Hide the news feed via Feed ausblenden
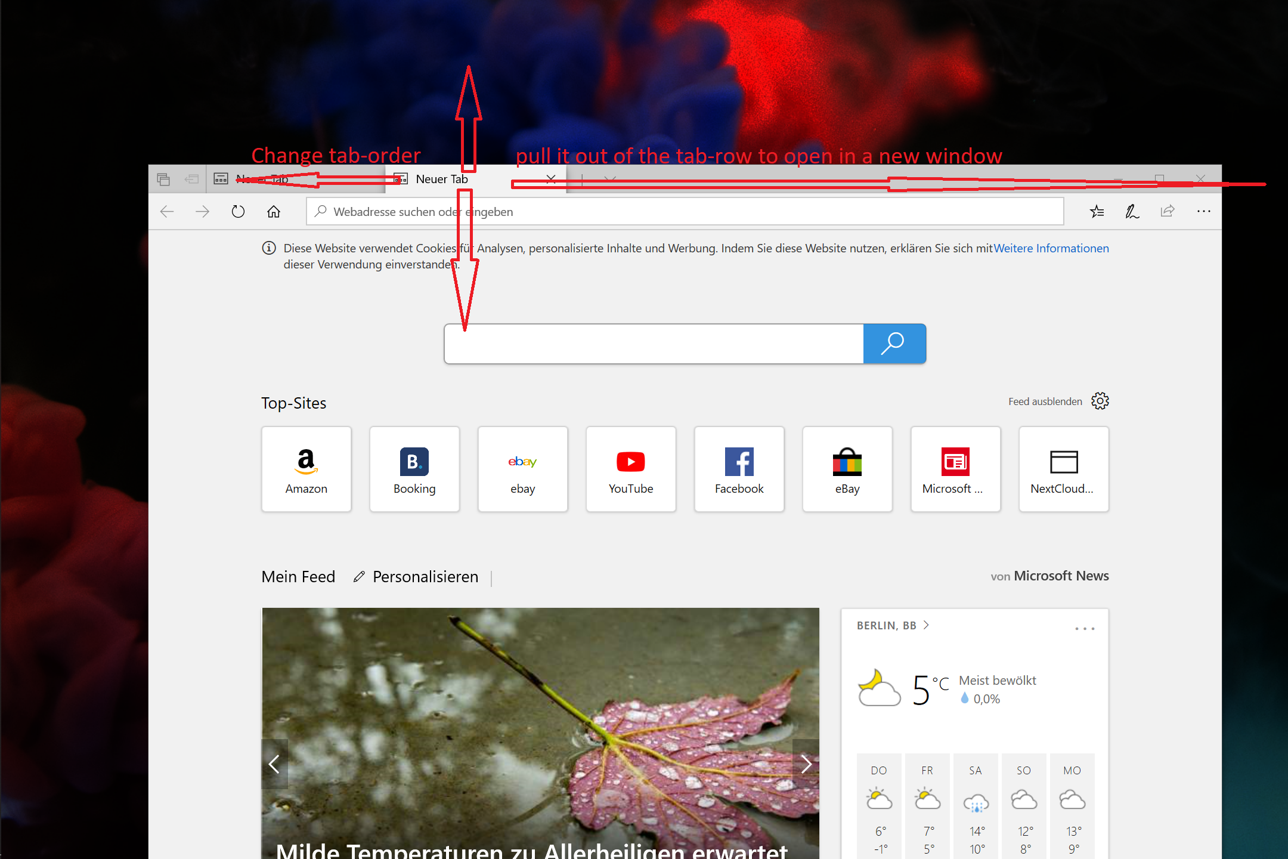Viewport: 1288px width, 859px height. (1045, 401)
